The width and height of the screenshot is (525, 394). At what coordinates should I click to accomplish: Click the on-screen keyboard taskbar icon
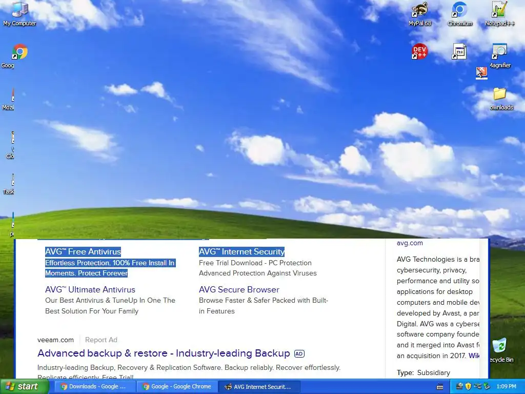(x=440, y=387)
